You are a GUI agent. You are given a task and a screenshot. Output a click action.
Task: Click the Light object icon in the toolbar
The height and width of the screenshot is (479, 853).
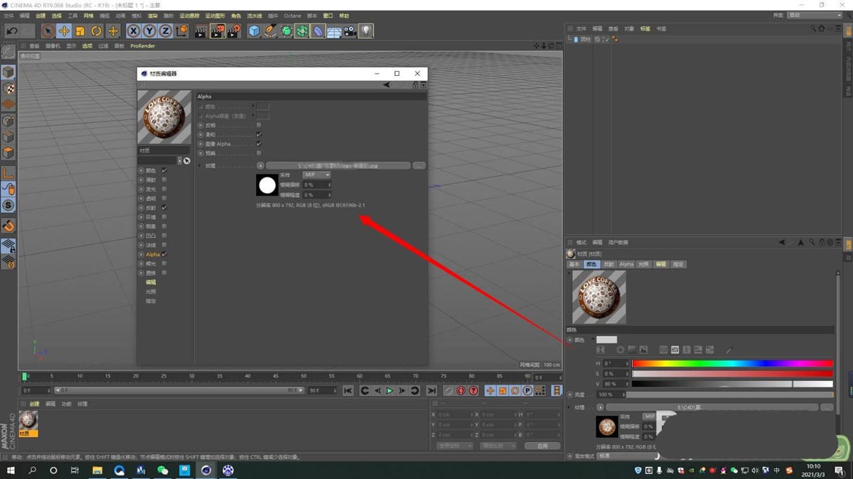point(367,31)
